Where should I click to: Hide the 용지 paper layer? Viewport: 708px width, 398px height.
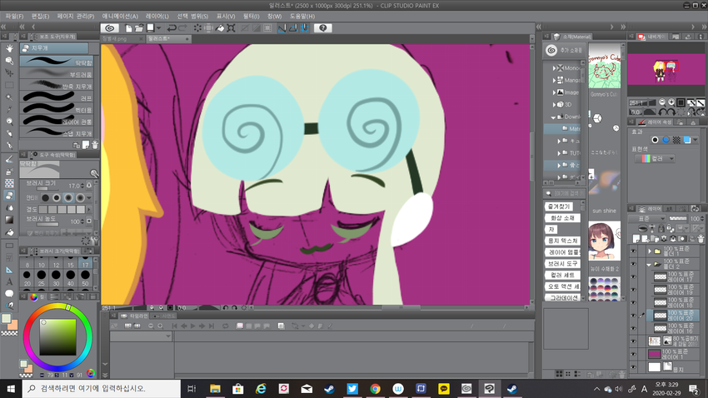[x=633, y=367]
